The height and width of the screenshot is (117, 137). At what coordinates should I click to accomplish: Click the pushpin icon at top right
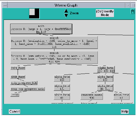click(x=133, y=11)
